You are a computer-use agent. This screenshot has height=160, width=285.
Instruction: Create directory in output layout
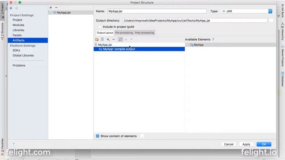pyautogui.click(x=97, y=40)
